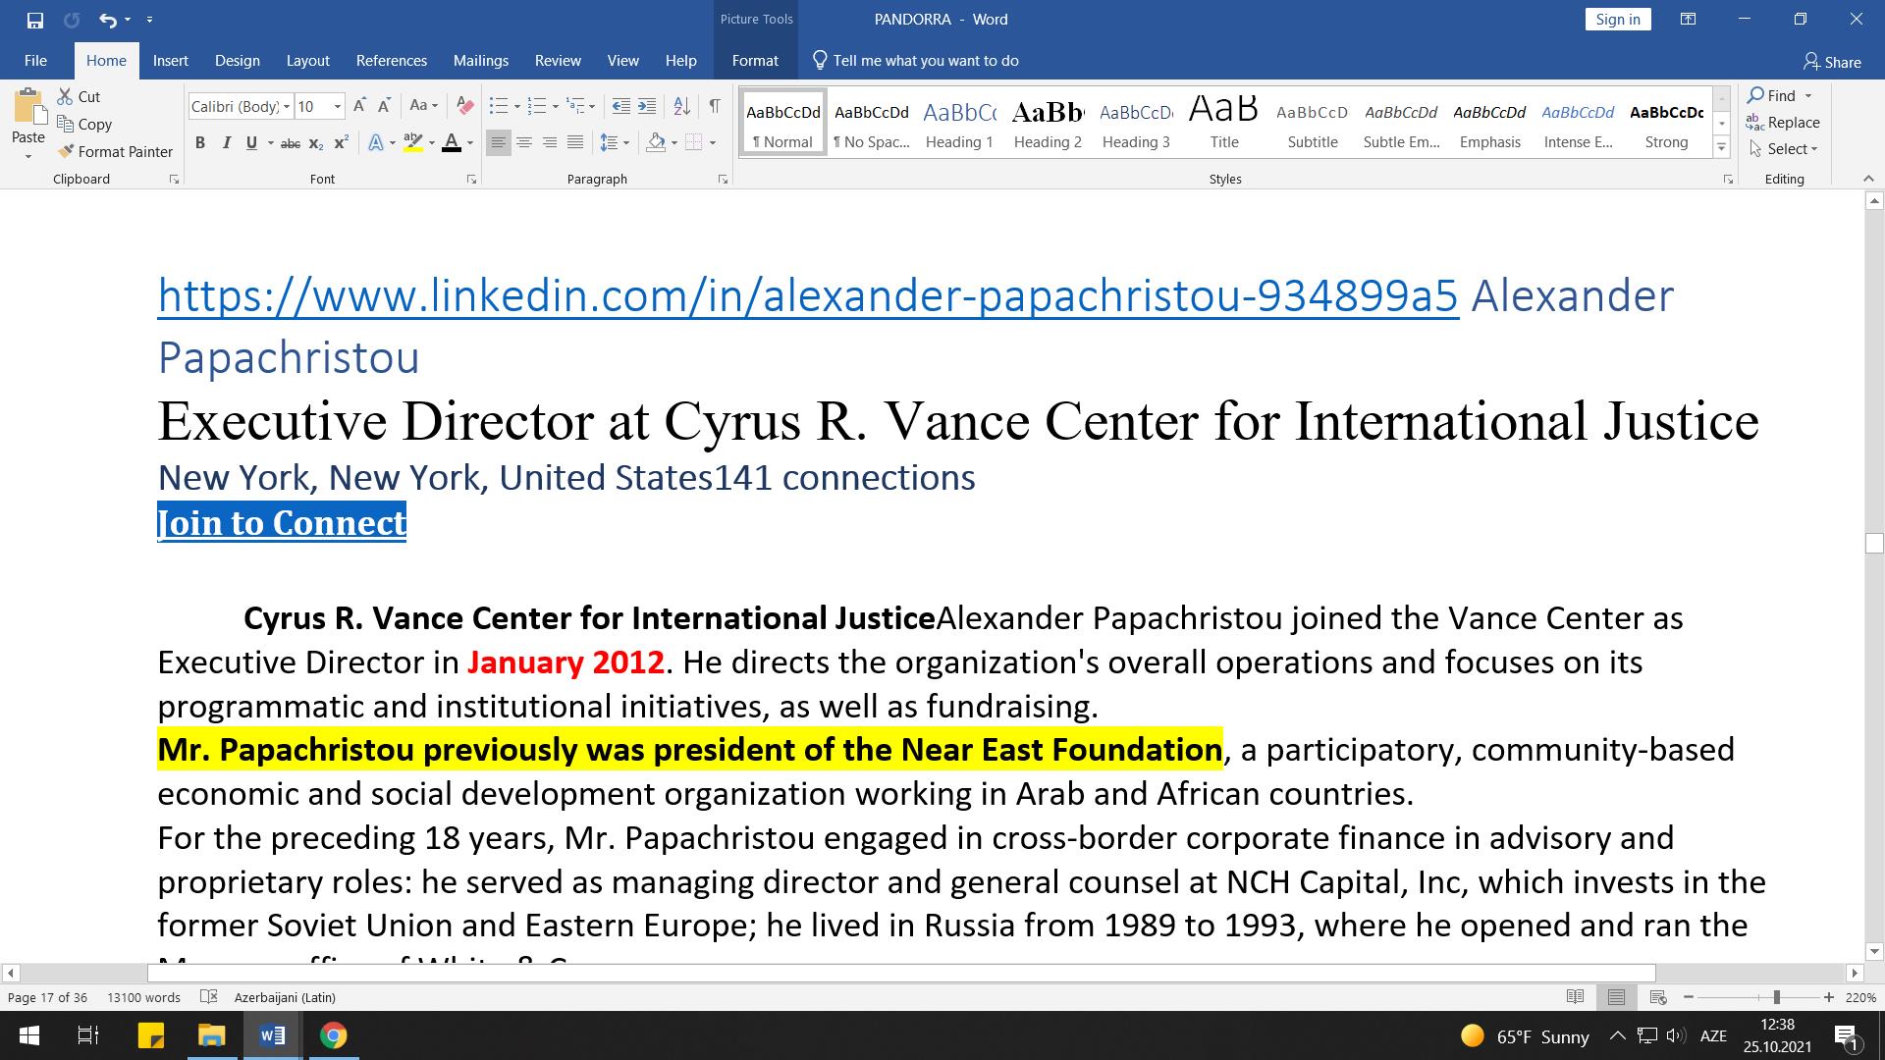Apply the Title style
The image size is (1885, 1060).
[1224, 122]
